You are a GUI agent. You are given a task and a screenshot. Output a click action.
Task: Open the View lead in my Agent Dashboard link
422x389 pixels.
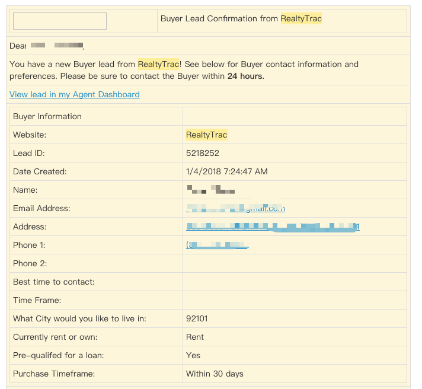tap(75, 94)
